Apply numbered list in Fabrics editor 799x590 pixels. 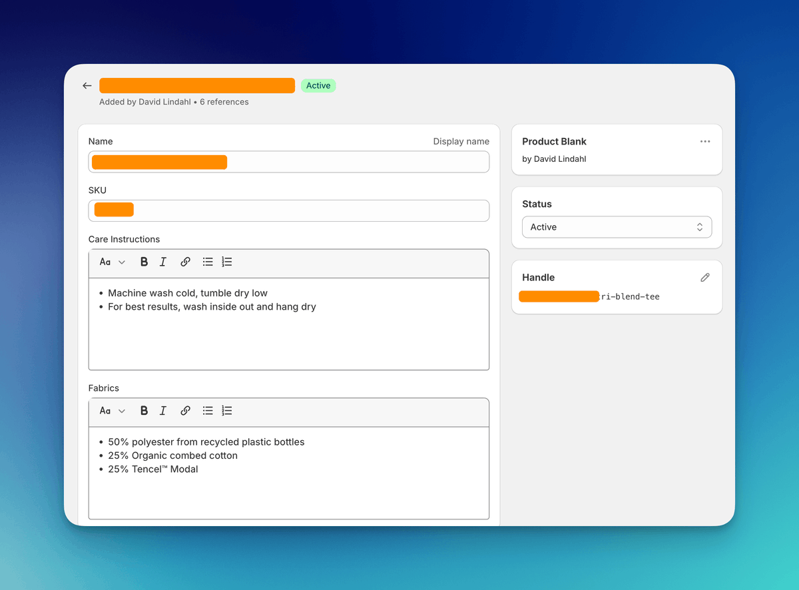point(227,411)
